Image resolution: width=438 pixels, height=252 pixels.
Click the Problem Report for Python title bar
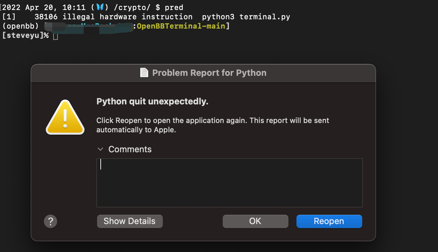tap(203, 72)
